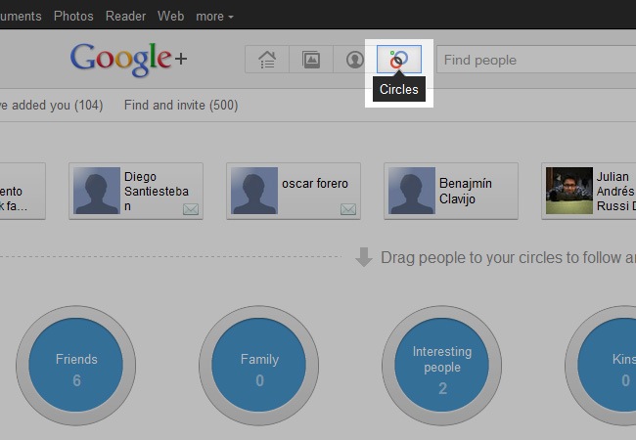Select oscar forero's avatar placeholder
The width and height of the screenshot is (636, 440).
tap(253, 191)
